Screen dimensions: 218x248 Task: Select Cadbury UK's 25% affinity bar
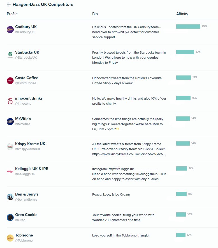pyautogui.click(x=188, y=26)
